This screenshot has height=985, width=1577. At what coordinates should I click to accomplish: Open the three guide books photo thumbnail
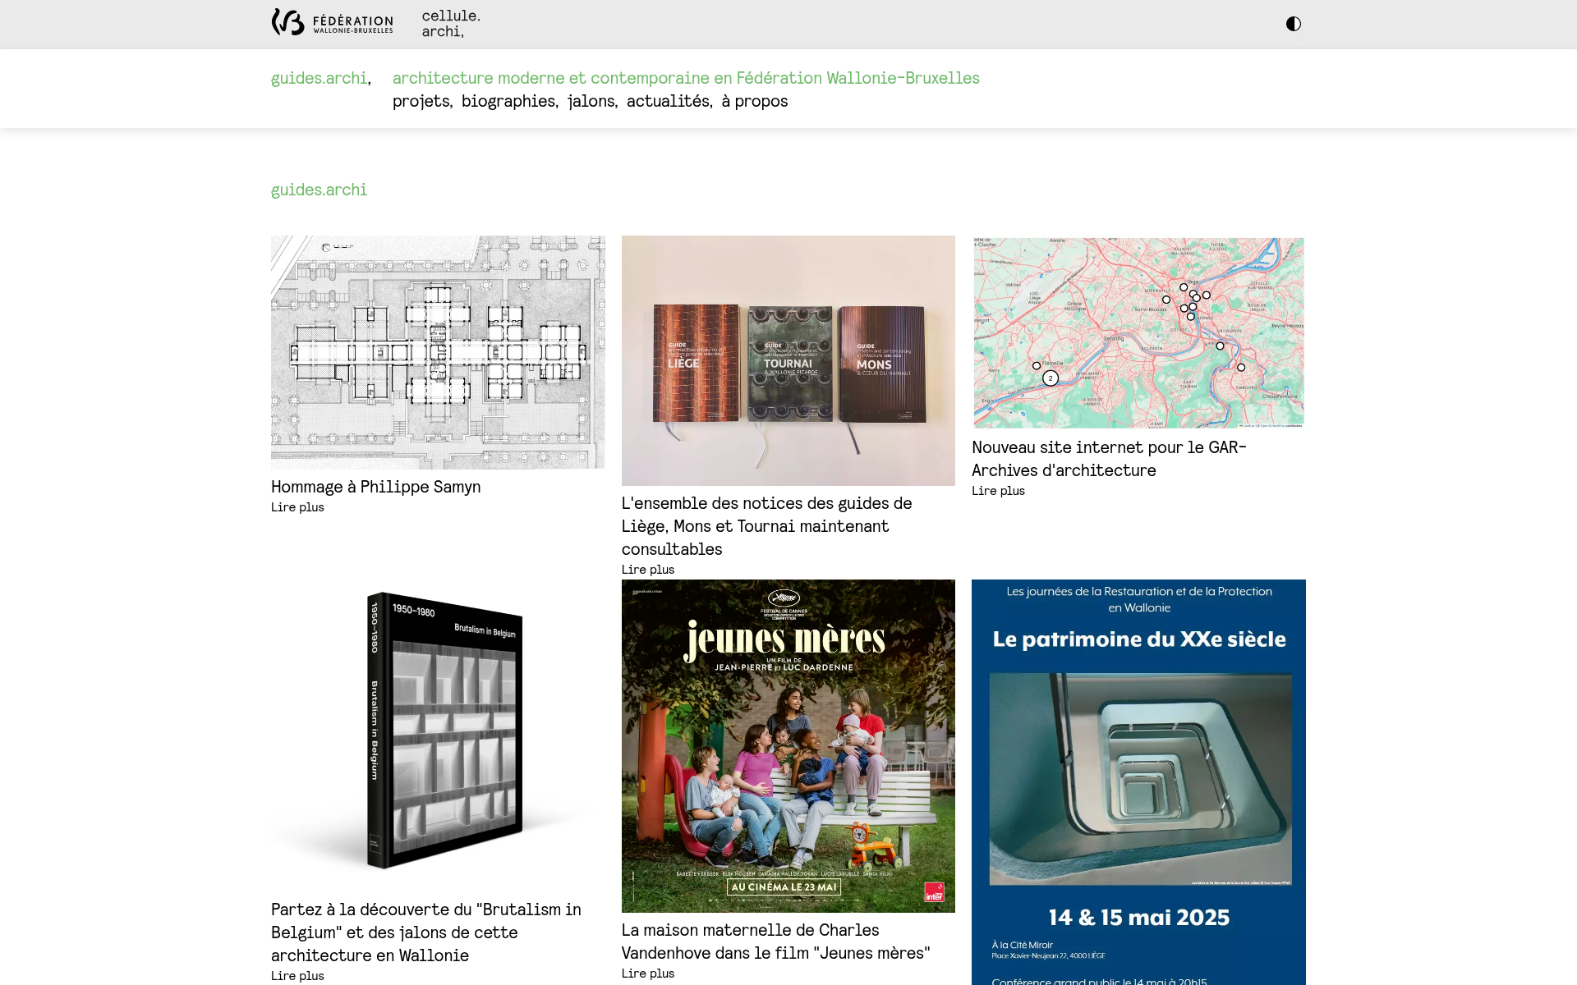click(788, 360)
